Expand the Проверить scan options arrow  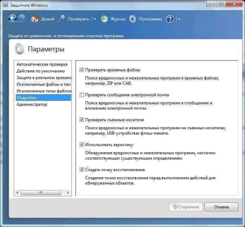95,19
